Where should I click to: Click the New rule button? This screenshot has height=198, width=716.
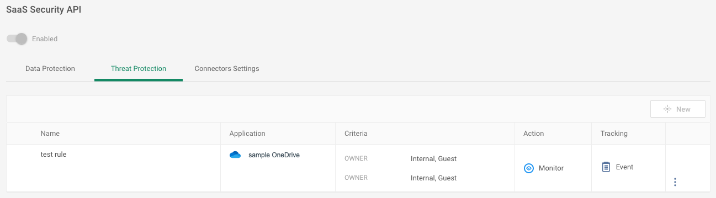coord(678,109)
